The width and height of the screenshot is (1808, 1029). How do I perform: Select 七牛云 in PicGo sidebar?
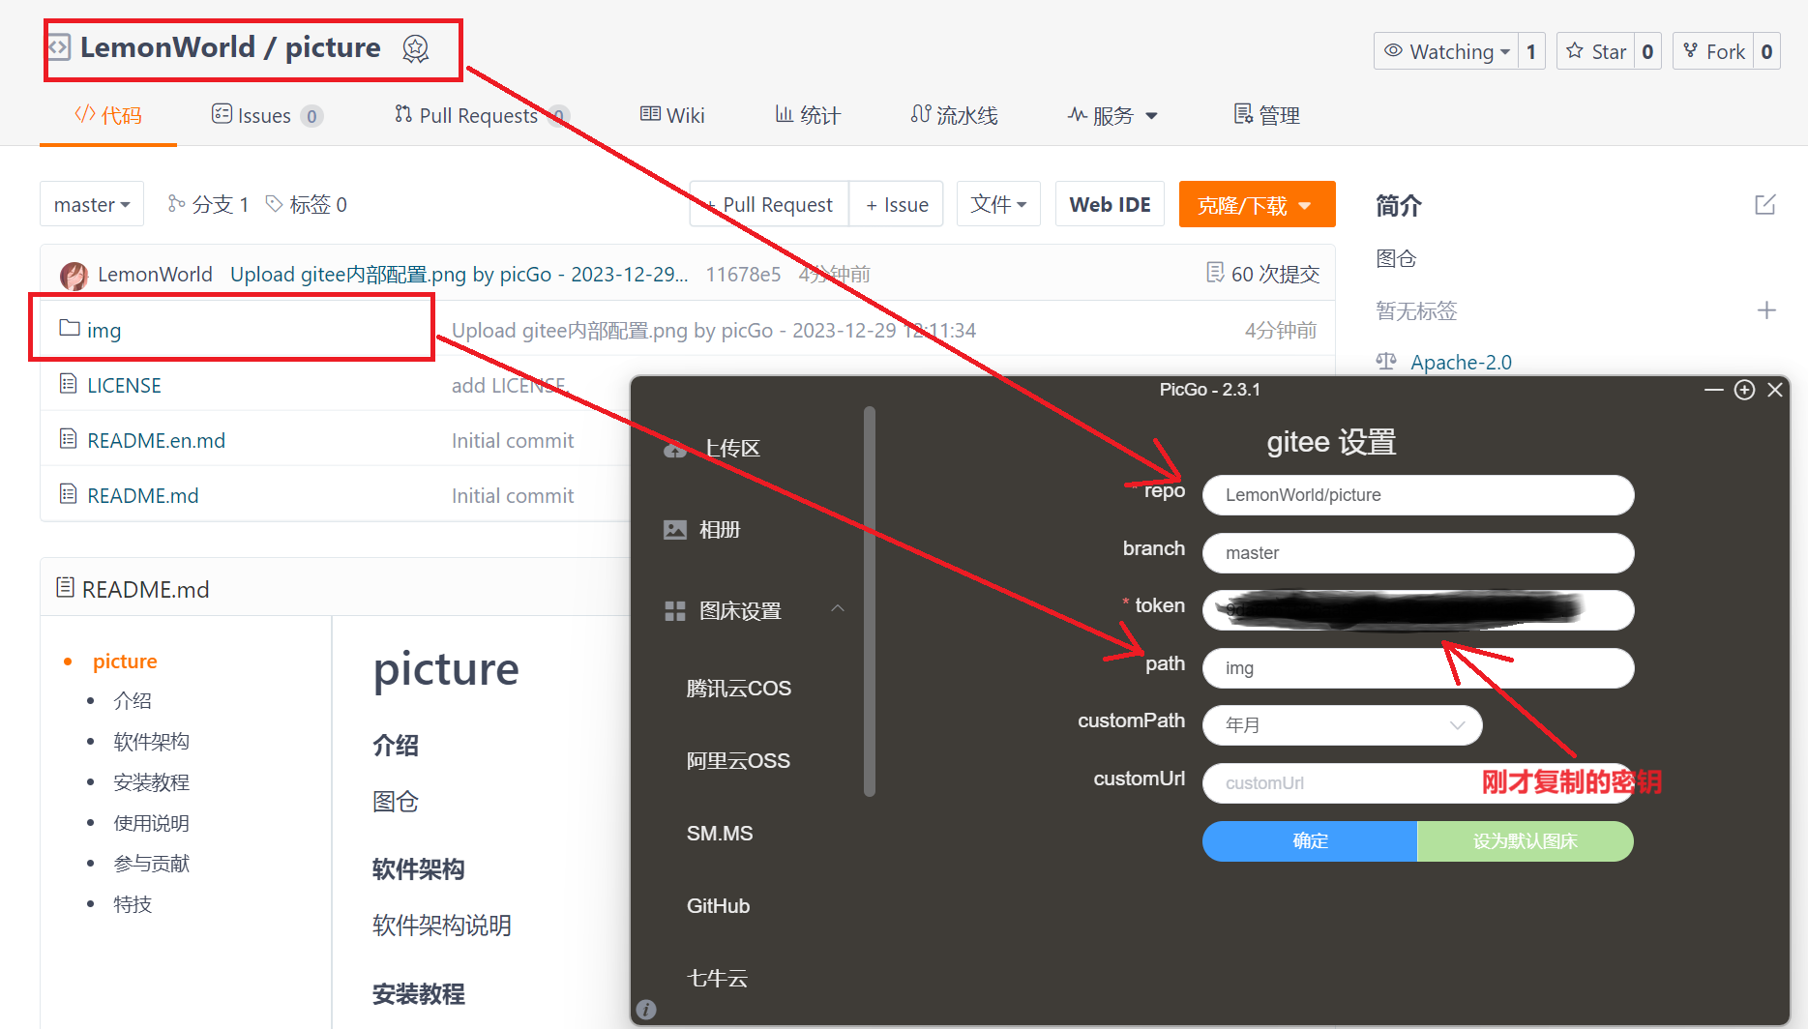(717, 979)
